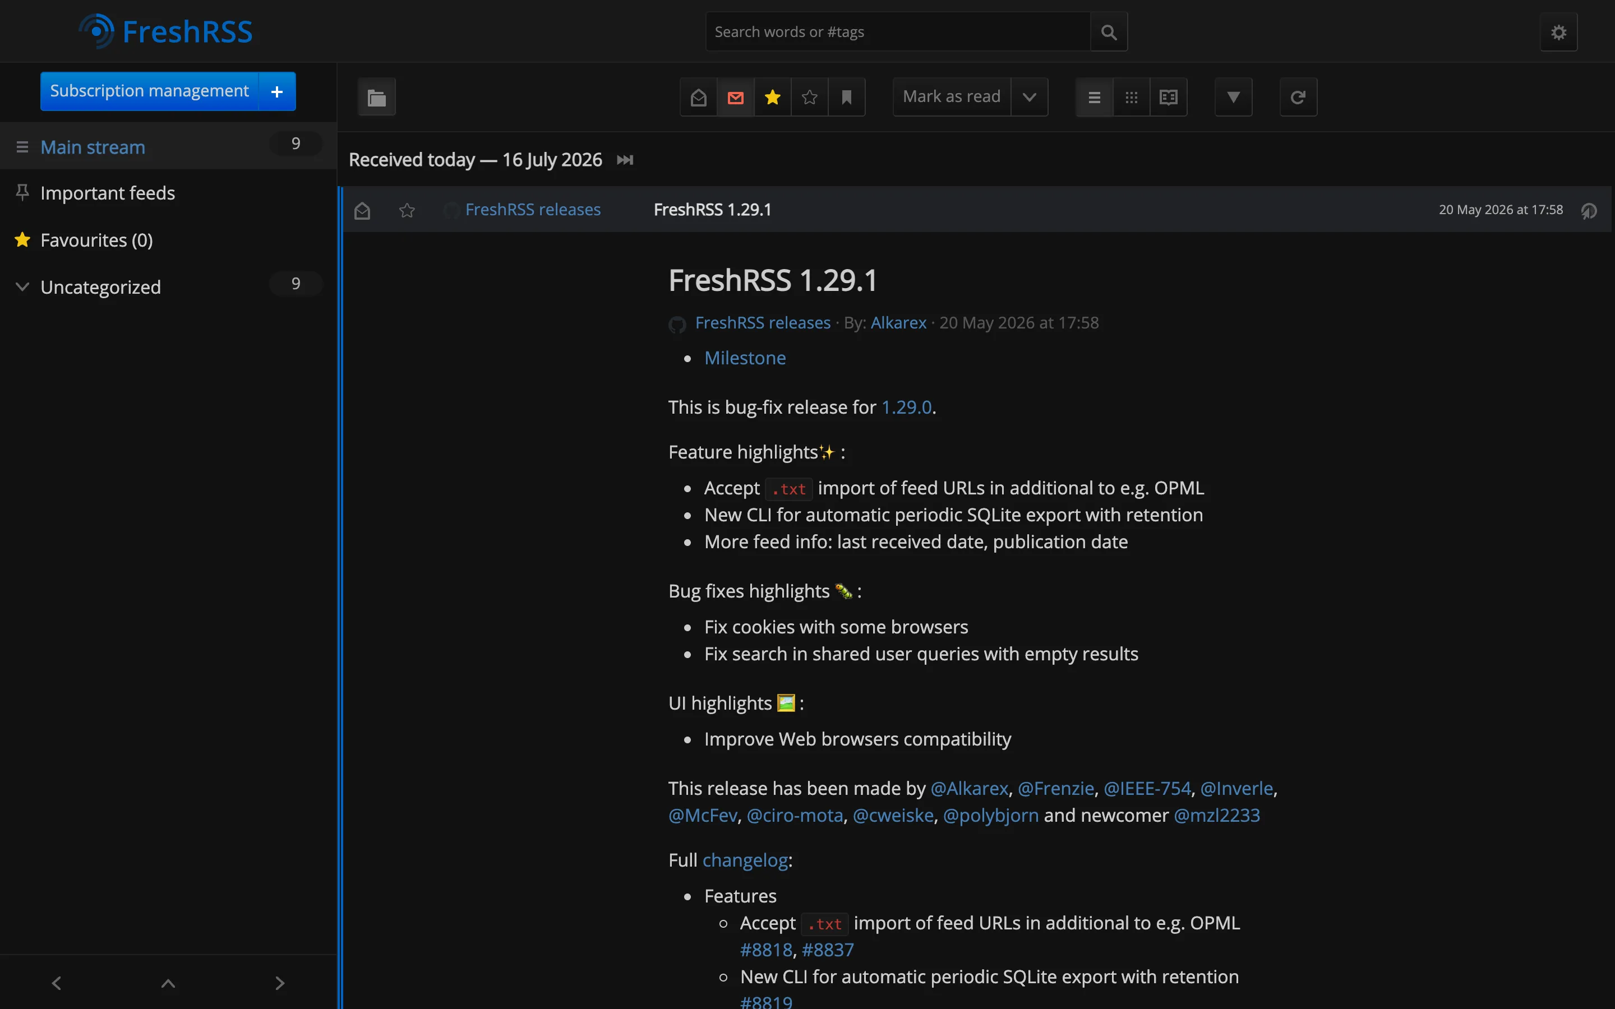The image size is (1615, 1009).
Task: Toggle showing read articles in toolbar
Action: pos(699,98)
